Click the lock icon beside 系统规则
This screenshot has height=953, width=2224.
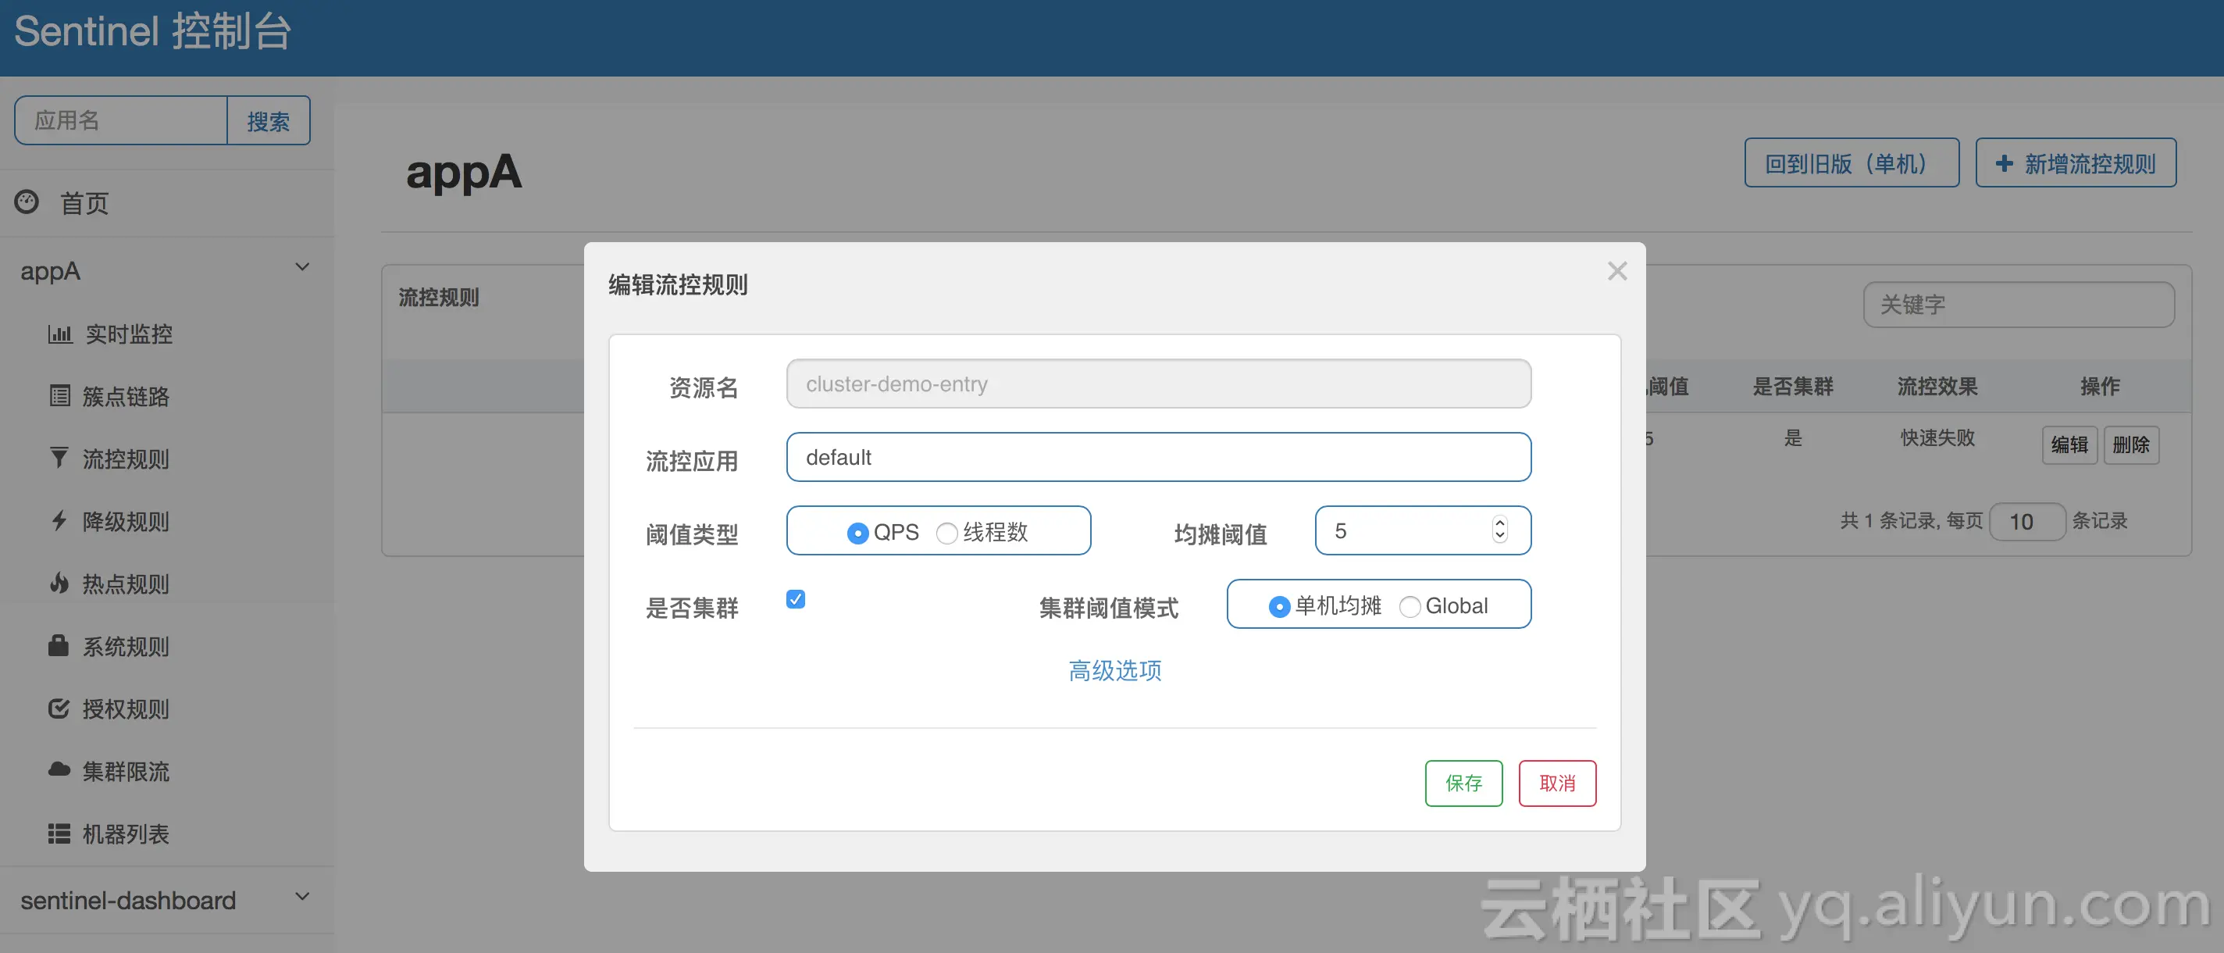click(58, 645)
